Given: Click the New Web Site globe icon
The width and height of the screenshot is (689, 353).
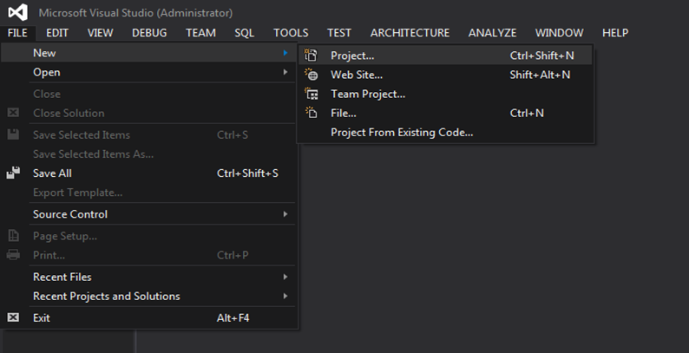Looking at the screenshot, I should (312, 75).
